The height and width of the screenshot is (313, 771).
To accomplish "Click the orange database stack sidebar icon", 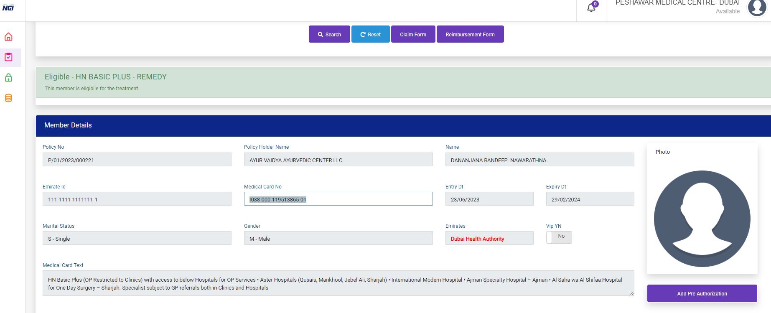I will click(x=8, y=98).
